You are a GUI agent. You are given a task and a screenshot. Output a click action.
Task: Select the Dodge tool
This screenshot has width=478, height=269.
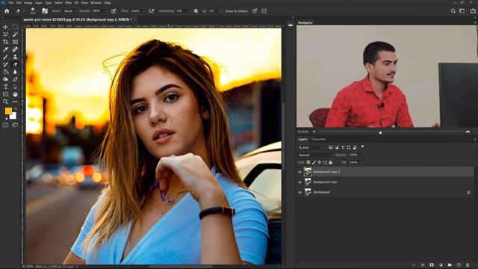coord(5,79)
